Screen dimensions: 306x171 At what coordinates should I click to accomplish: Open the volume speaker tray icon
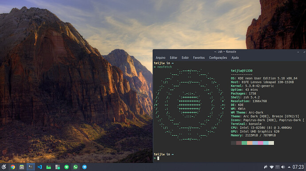click(x=283, y=167)
